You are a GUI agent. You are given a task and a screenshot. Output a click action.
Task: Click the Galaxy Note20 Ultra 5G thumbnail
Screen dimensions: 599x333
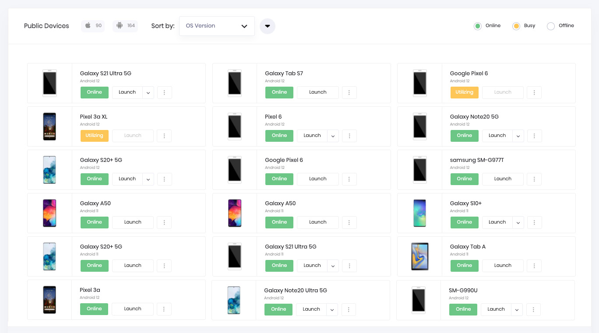pos(233,300)
